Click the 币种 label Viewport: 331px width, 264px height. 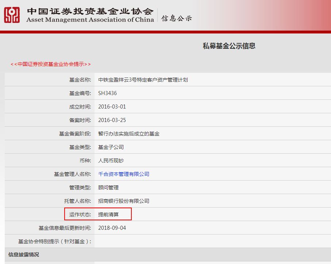[x=85, y=161]
